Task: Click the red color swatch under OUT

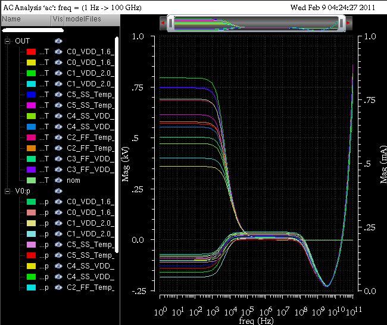Action: [31, 52]
